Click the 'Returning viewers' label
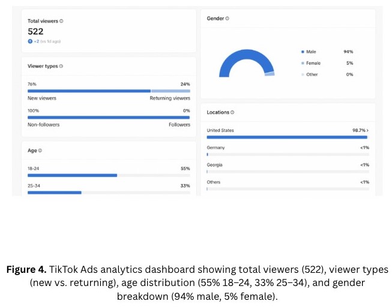Image resolution: width=392 pixels, height=307 pixels. point(170,98)
